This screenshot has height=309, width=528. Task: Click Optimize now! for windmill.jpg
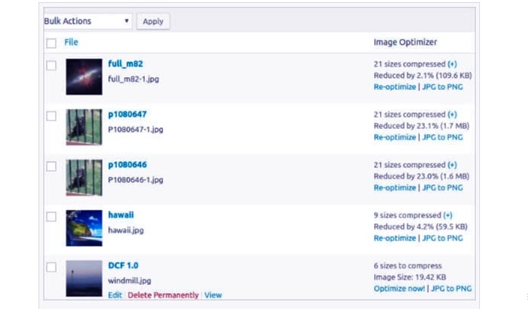tap(399, 288)
